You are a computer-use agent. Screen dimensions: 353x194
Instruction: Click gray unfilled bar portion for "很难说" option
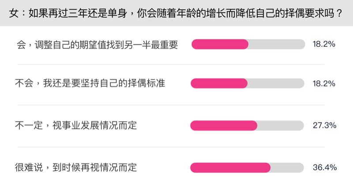[287, 168]
